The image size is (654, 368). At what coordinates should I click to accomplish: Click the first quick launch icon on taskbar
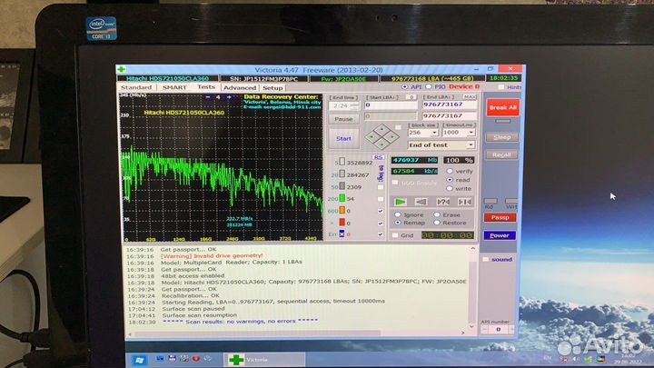(x=160, y=358)
